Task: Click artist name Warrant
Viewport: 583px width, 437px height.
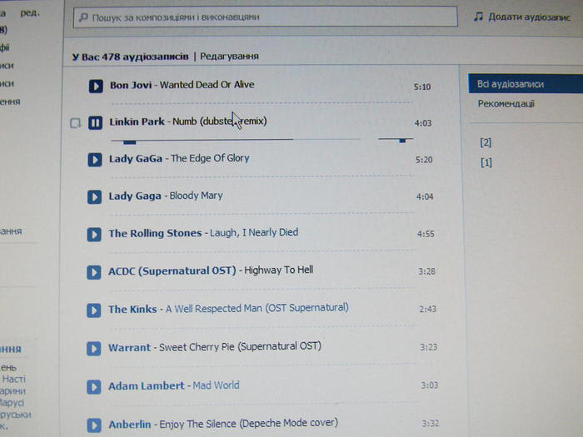Action: [x=129, y=347]
